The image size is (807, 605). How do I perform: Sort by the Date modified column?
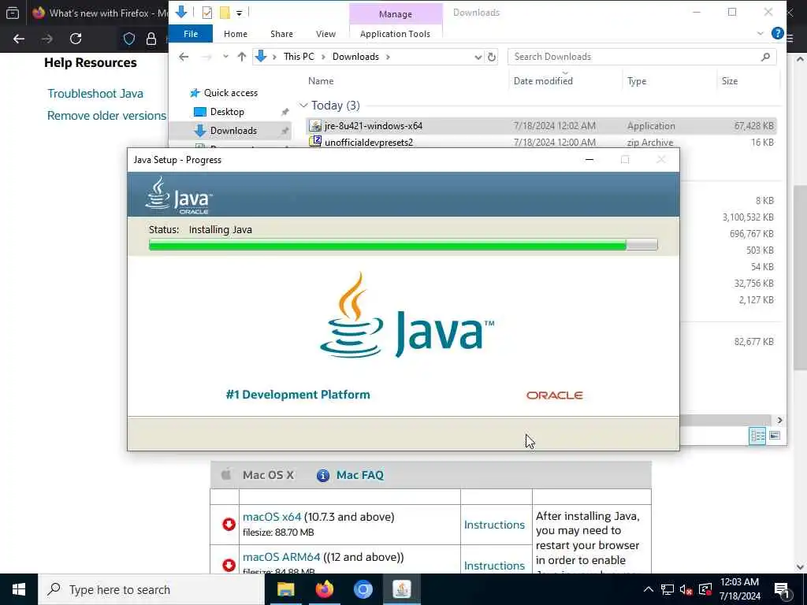pos(543,81)
